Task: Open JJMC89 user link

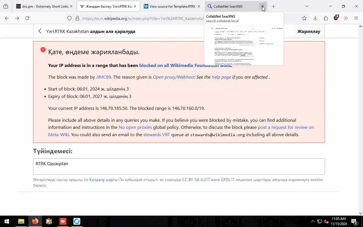Action: coord(104,77)
